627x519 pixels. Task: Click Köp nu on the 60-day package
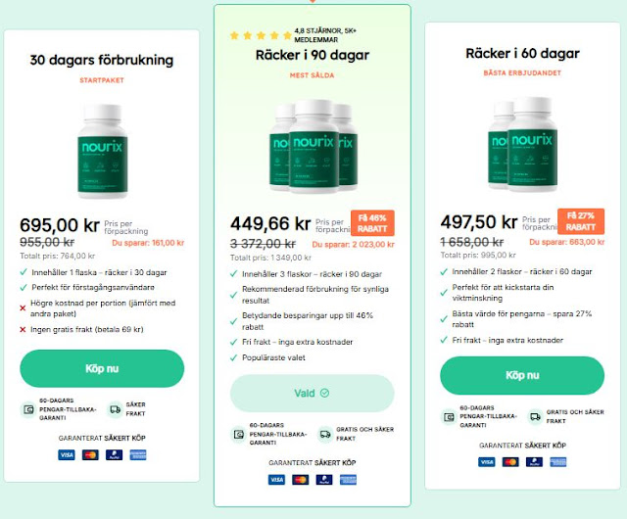click(522, 375)
